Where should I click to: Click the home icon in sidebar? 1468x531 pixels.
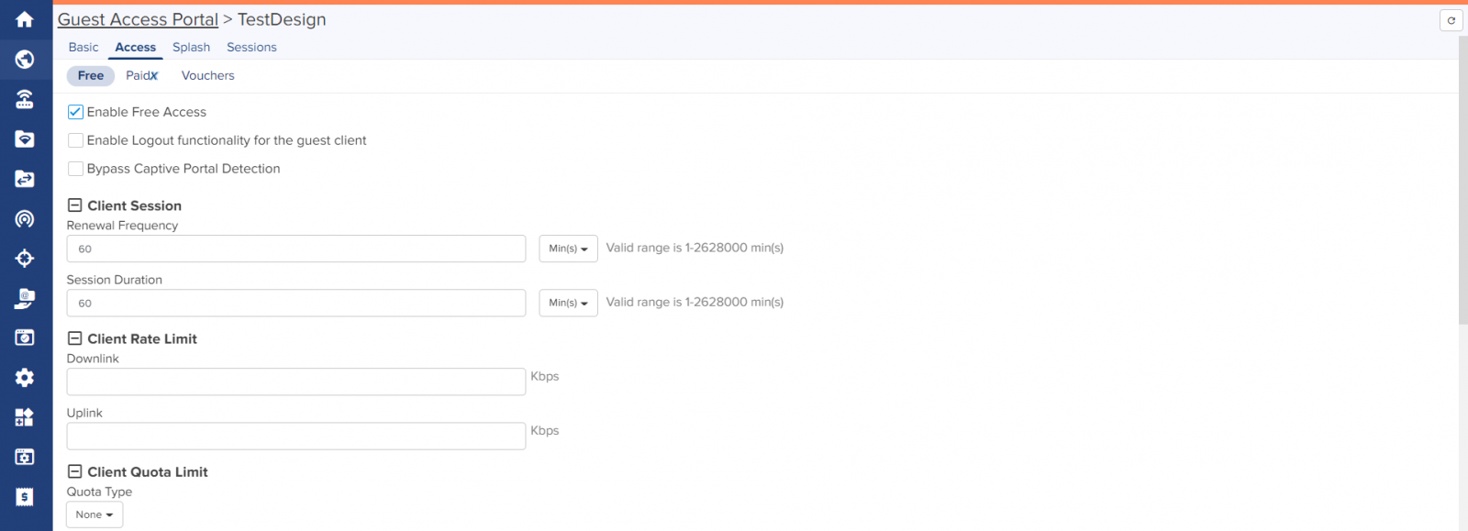[25, 19]
